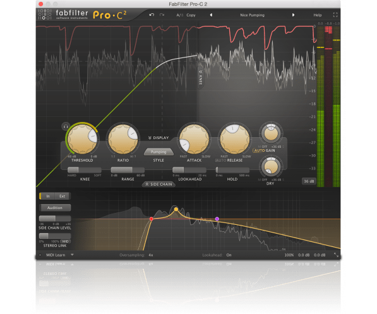The image size is (377, 314).
Task: Click the Range slider
Action: tap(128, 170)
